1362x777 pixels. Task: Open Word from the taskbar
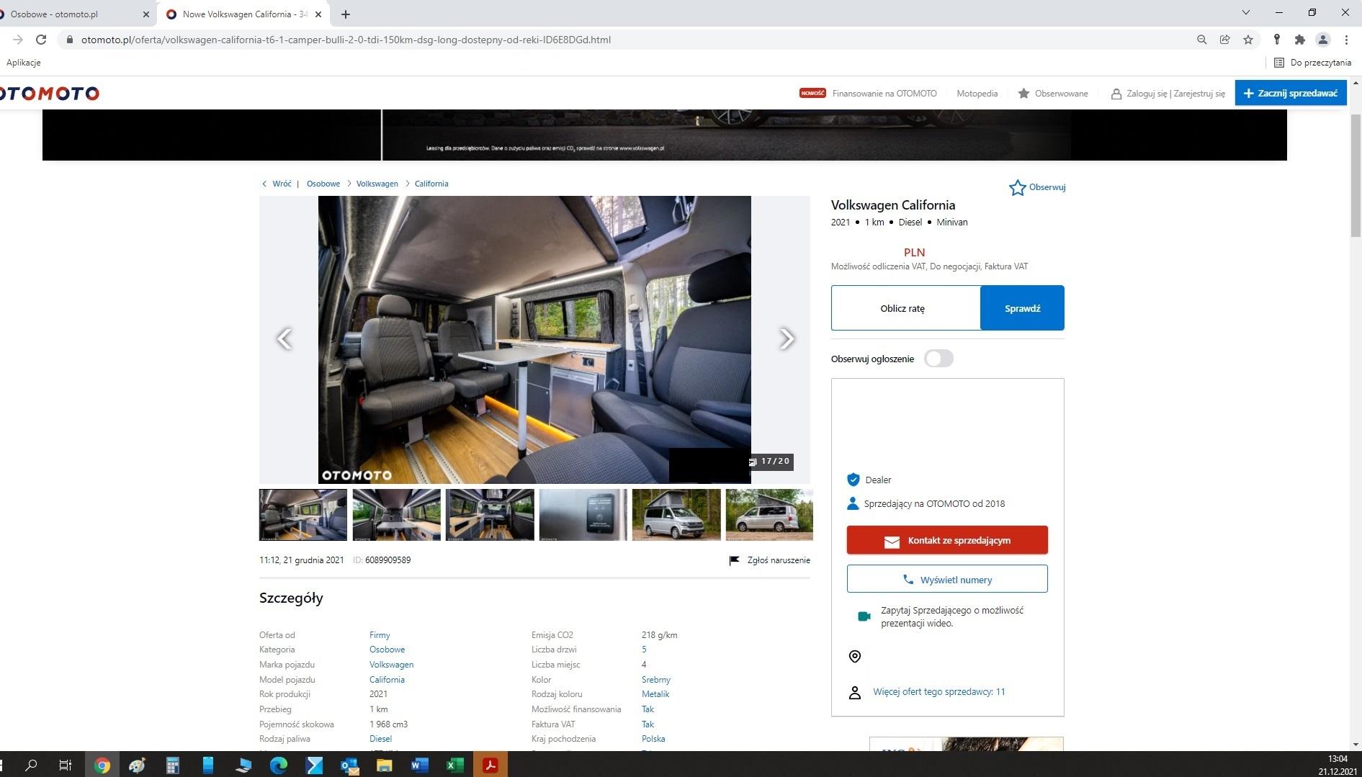pos(419,765)
